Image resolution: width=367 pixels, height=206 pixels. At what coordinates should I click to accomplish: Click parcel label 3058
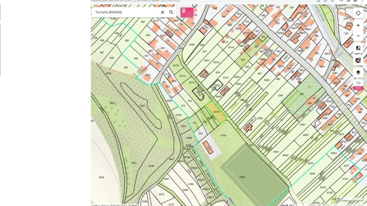click(x=189, y=138)
